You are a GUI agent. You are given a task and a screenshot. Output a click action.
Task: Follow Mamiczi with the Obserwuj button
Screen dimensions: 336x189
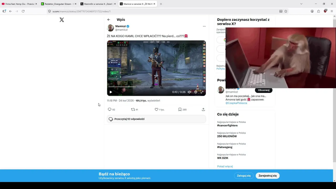pos(264,90)
